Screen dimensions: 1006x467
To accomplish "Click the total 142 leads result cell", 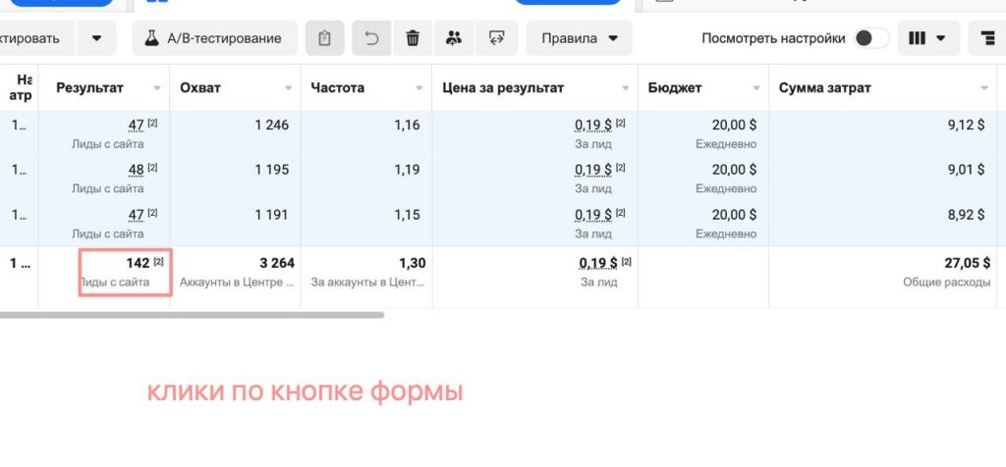I will point(126,271).
